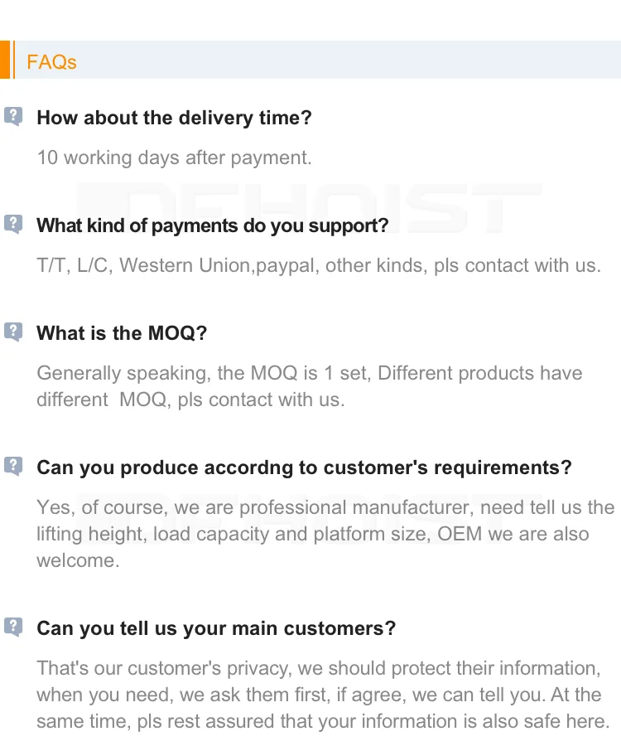Click the empty FAQs header banner area

pyautogui.click(x=348, y=60)
